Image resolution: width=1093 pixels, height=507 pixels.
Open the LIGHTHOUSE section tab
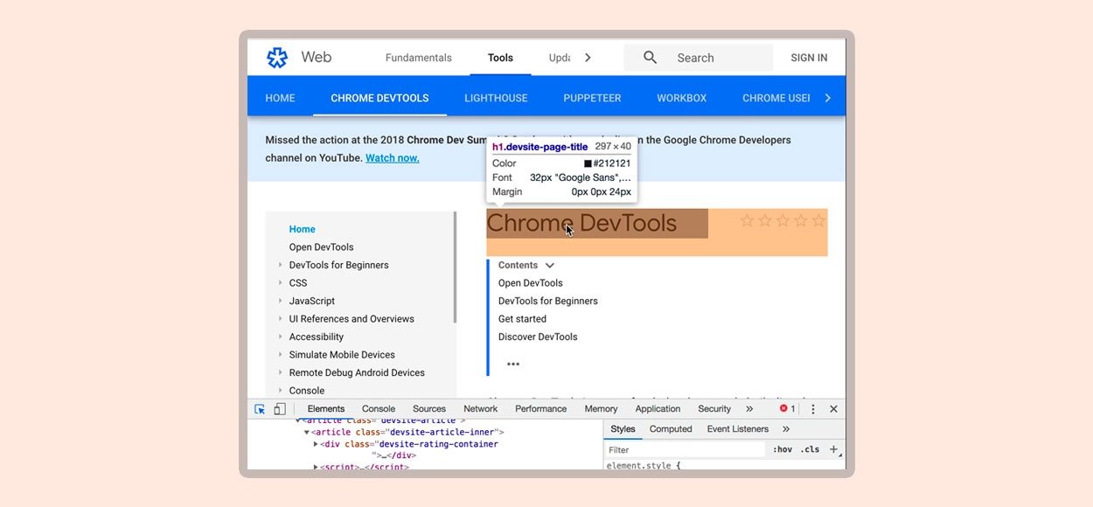coord(496,98)
